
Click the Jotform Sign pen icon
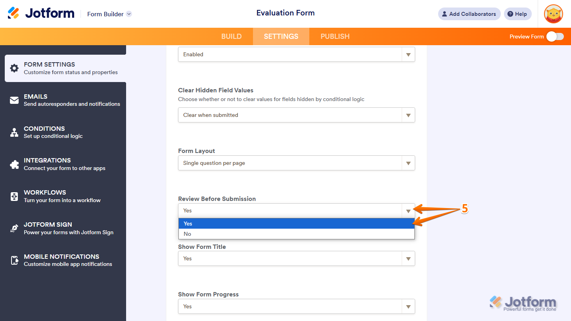pyautogui.click(x=13, y=228)
